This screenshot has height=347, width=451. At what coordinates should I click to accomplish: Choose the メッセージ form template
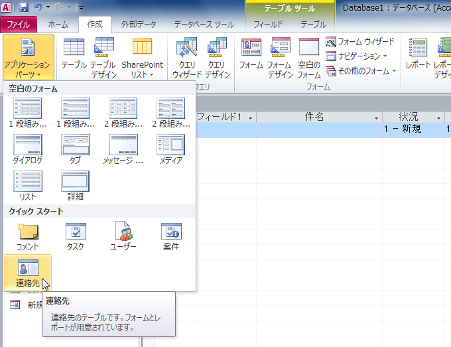coord(123,149)
